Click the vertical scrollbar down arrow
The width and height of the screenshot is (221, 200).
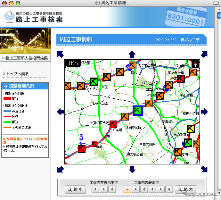[219, 193]
